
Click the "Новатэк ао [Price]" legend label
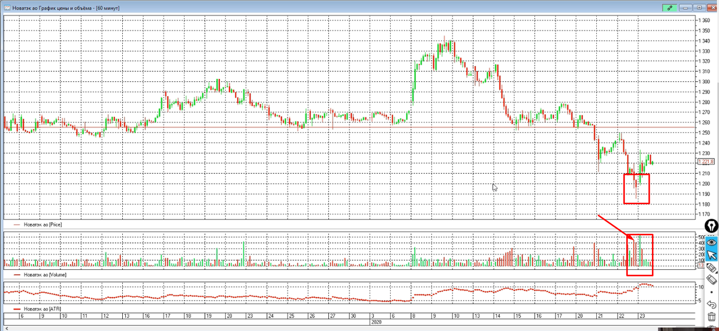43,224
